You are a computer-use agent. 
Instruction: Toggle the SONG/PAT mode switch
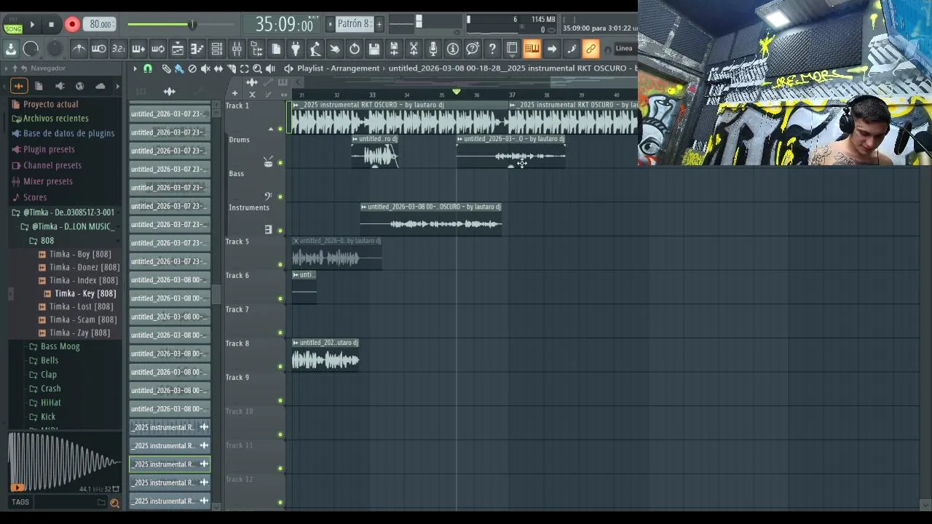[x=13, y=25]
